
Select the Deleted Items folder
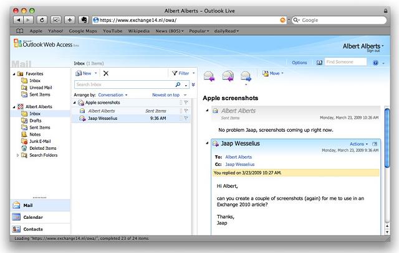[x=43, y=148]
